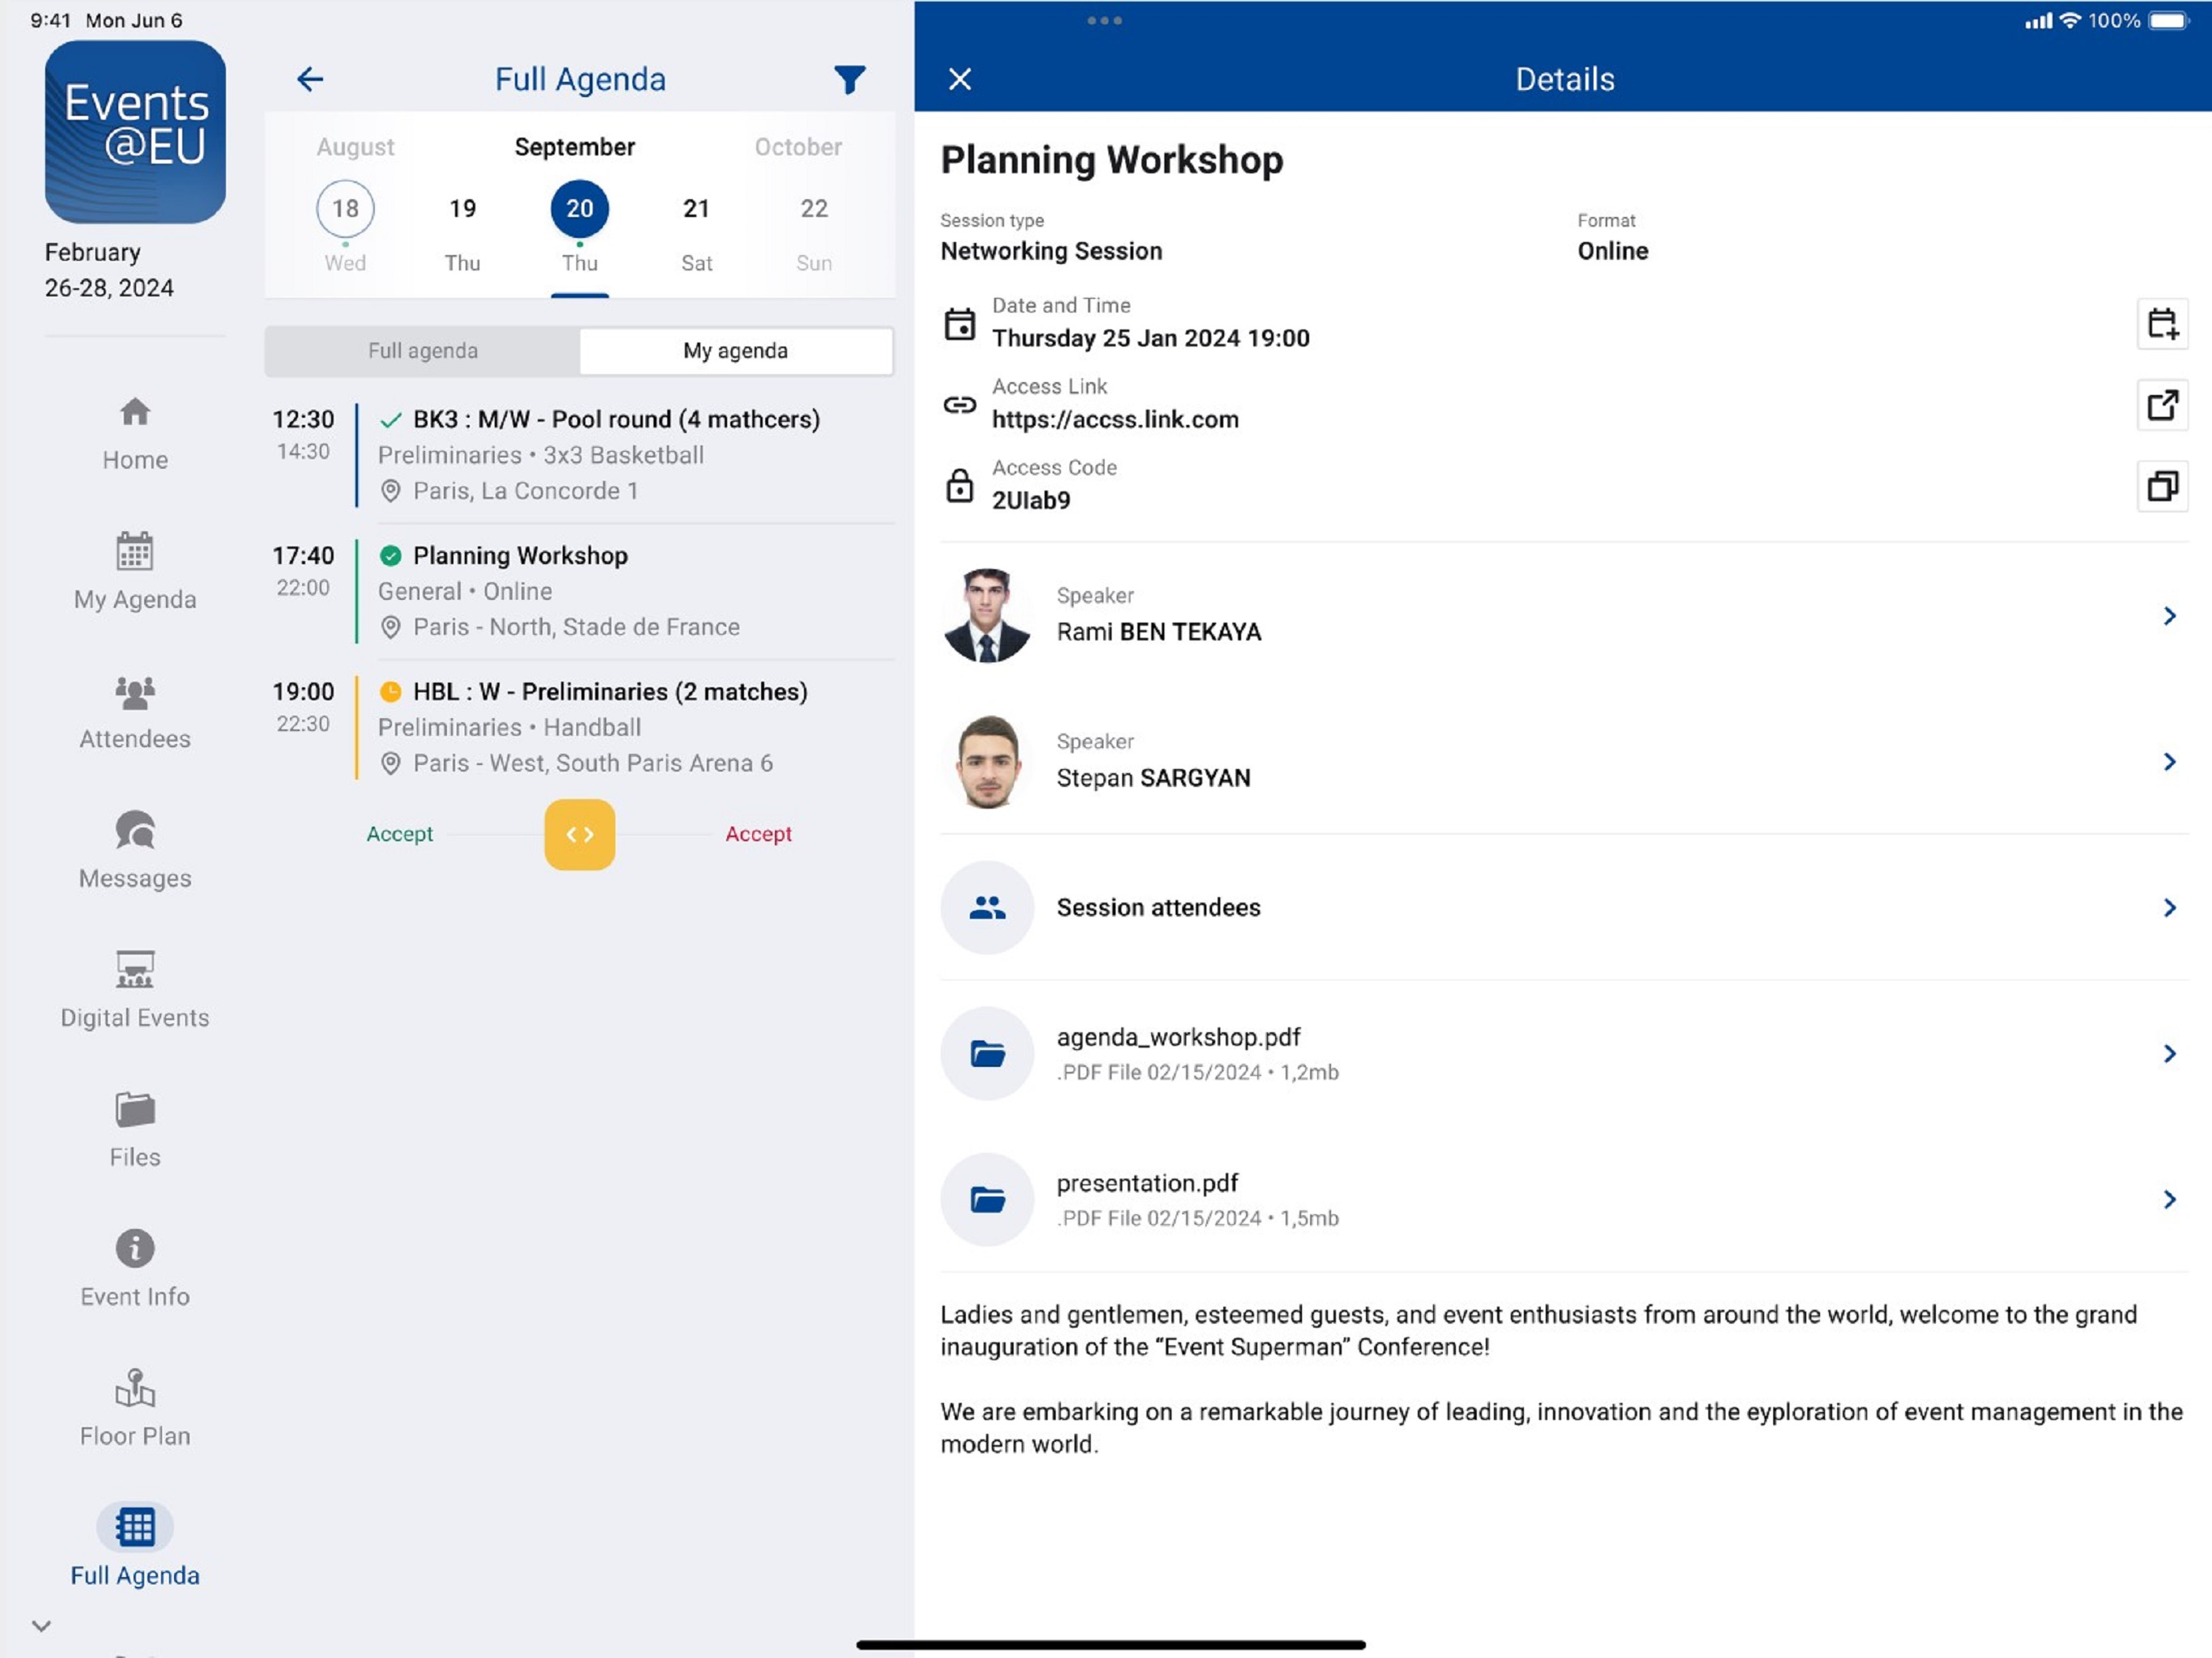Expand the sidebar bottom chevron
Image resolution: width=2212 pixels, height=1658 pixels.
[x=41, y=1625]
